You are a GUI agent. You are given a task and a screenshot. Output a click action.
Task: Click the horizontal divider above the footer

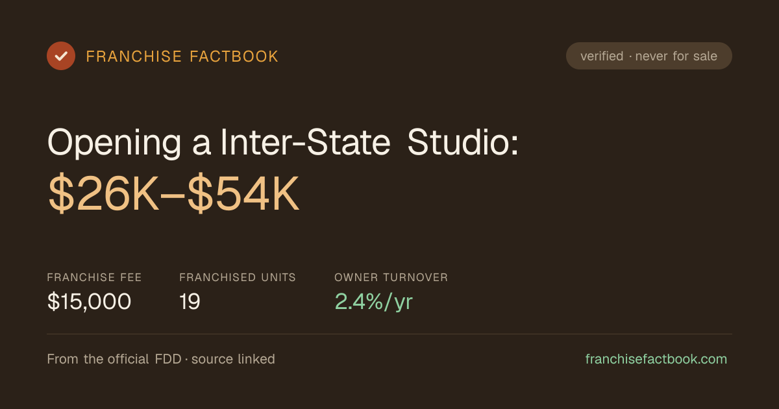(x=389, y=334)
